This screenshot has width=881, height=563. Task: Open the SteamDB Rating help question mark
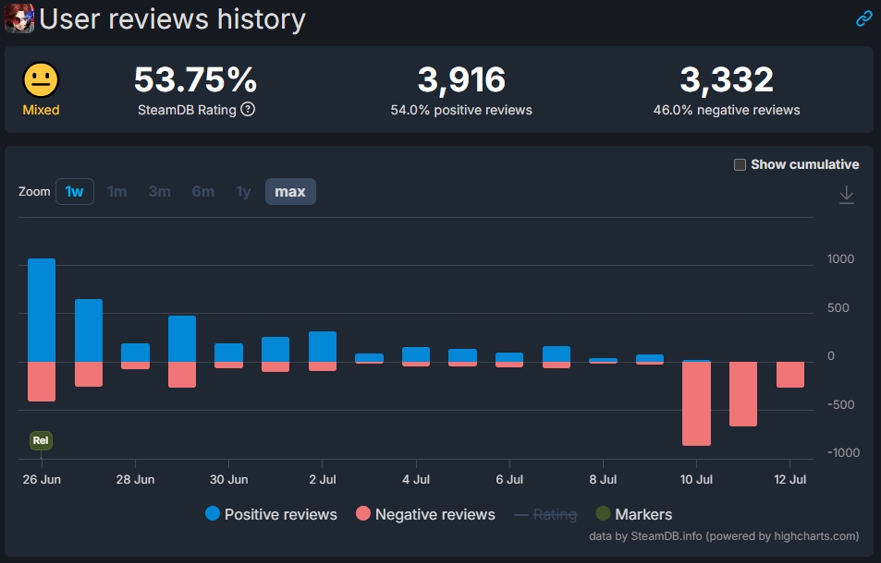[248, 109]
